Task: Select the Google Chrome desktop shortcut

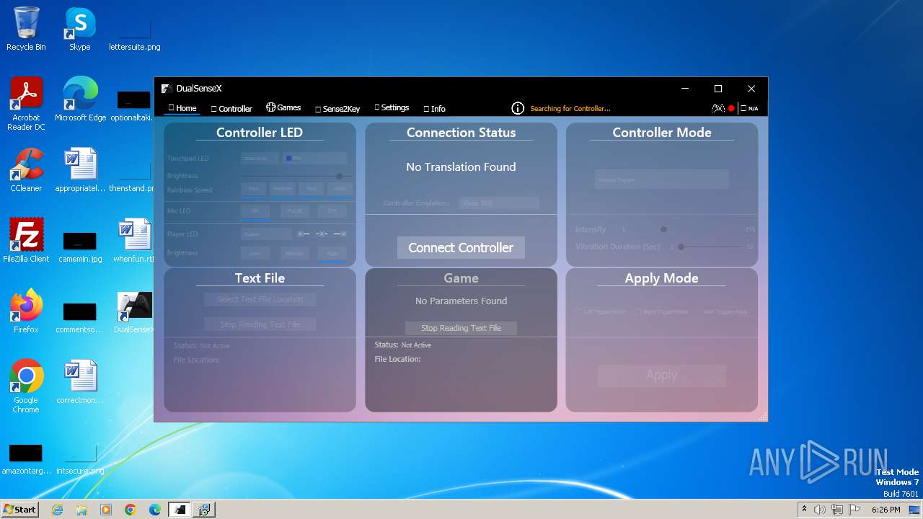Action: tap(26, 386)
